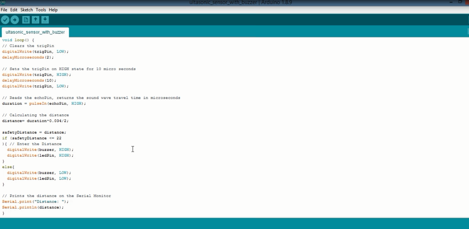Click the 'safetyDistance = distance;' line
This screenshot has height=229, width=469.
pyautogui.click(x=34, y=133)
